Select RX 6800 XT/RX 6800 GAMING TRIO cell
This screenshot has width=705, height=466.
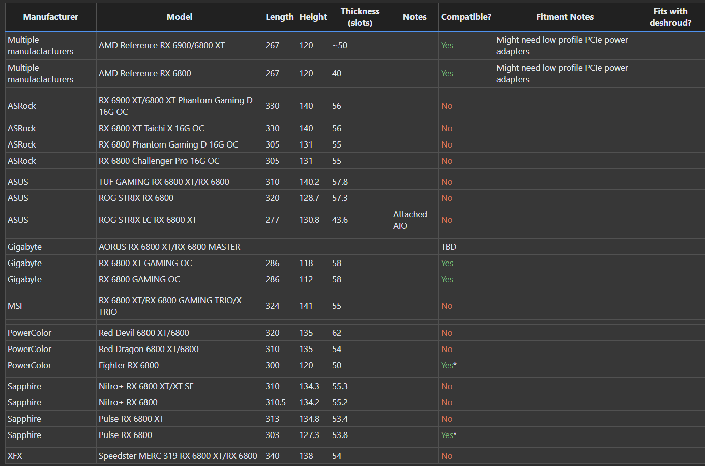[x=180, y=306]
